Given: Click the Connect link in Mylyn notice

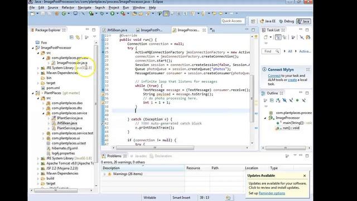Looking at the screenshot, I should click(274, 76).
